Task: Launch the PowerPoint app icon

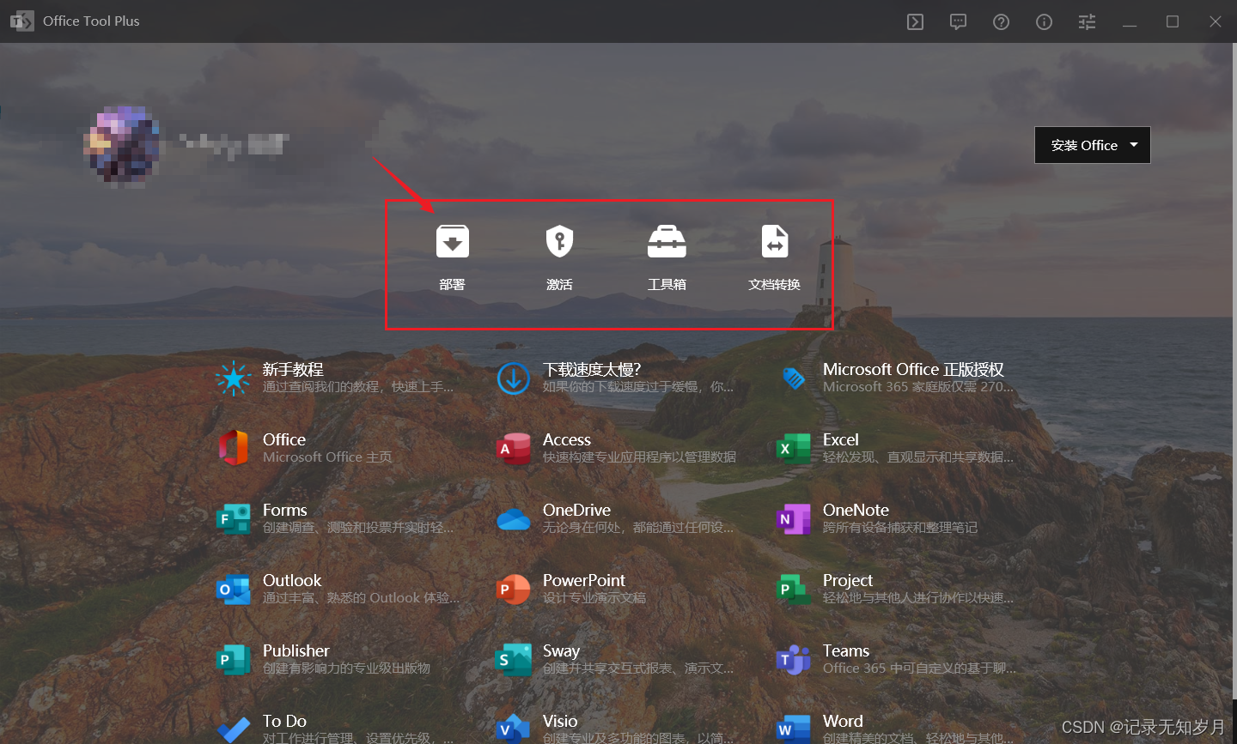Action: pyautogui.click(x=514, y=589)
